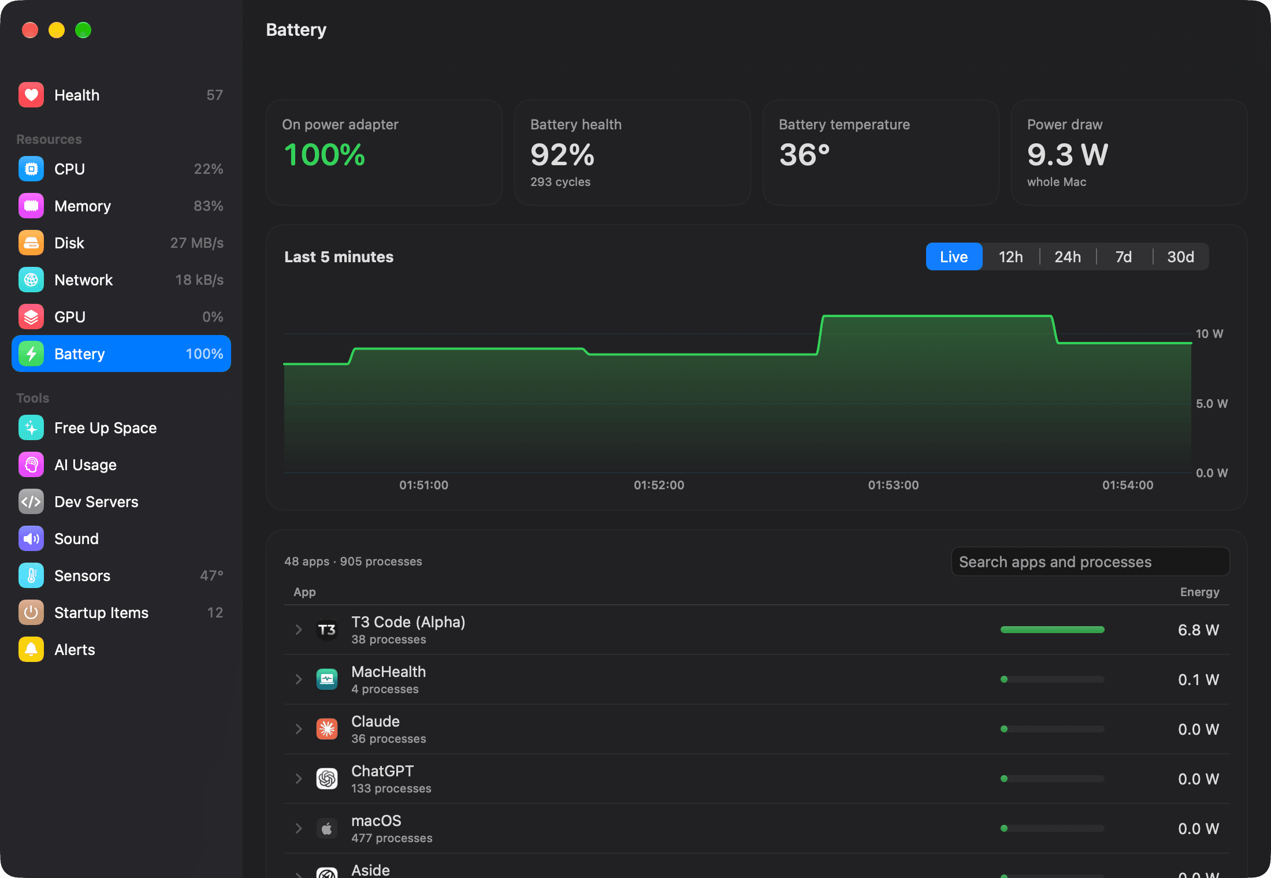Expand the T3 Code (Alpha) row
This screenshot has height=878, width=1271.
299,630
